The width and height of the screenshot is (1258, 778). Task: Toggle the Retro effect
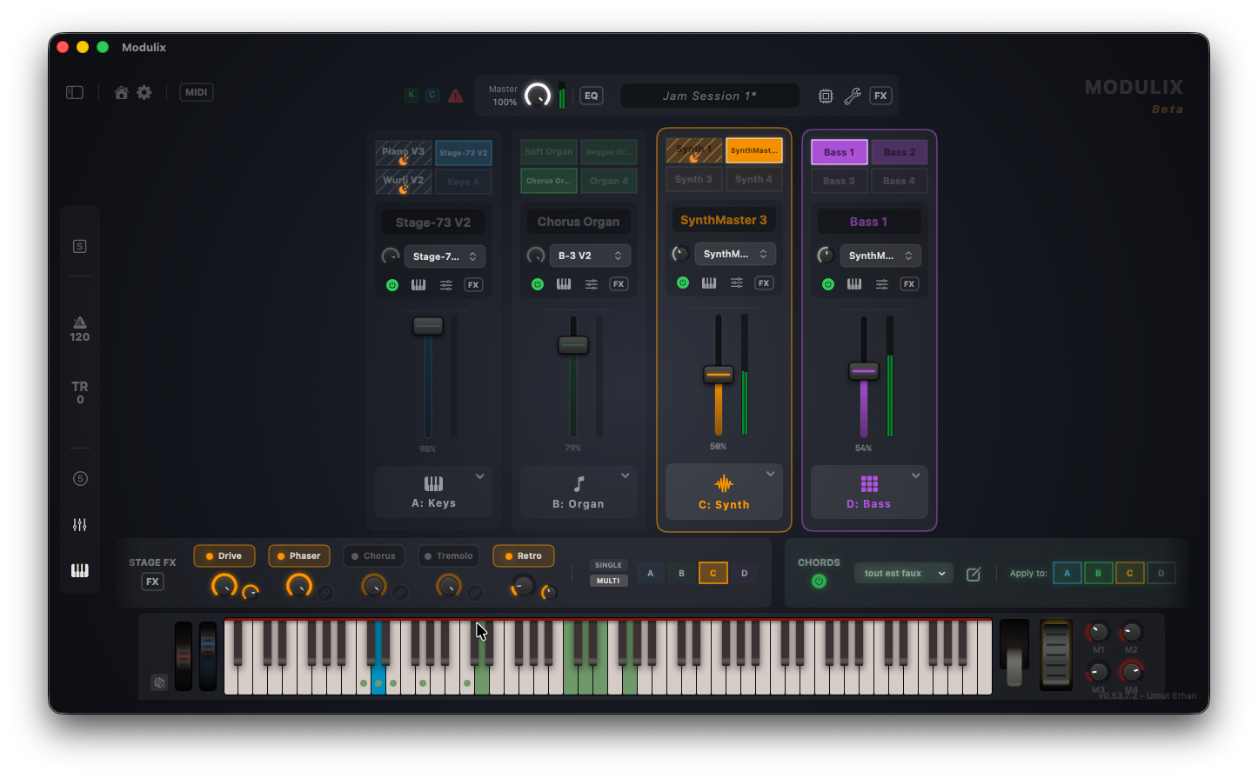[x=524, y=556]
